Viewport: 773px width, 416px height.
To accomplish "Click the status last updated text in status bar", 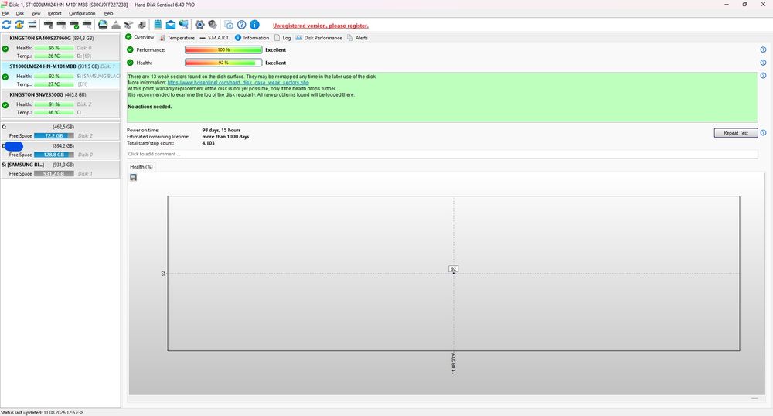I will click(42, 413).
